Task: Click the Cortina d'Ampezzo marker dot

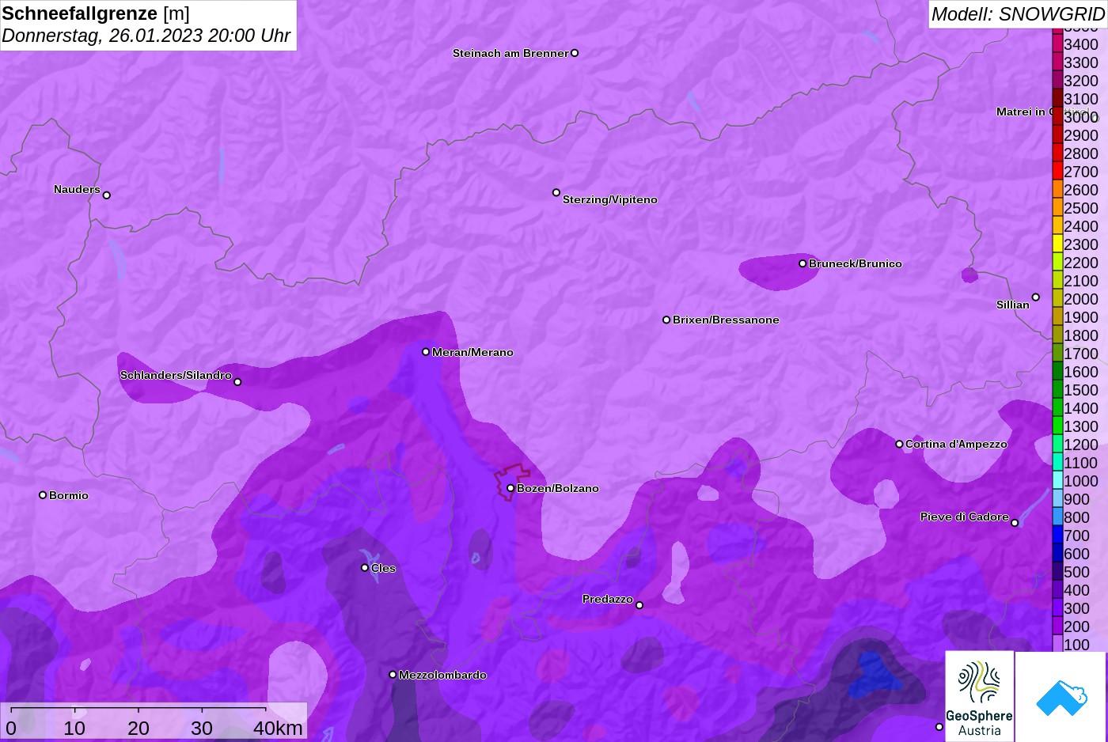Action: (x=899, y=444)
